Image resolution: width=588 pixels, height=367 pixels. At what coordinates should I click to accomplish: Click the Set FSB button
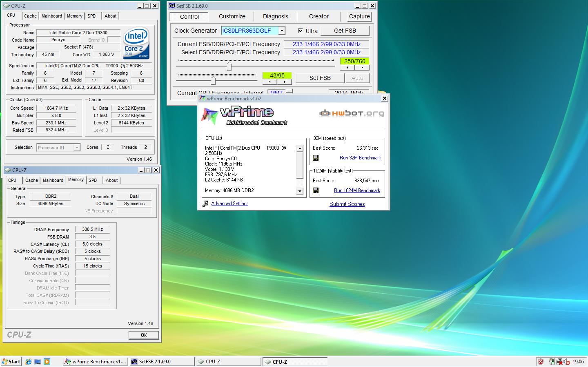point(320,78)
